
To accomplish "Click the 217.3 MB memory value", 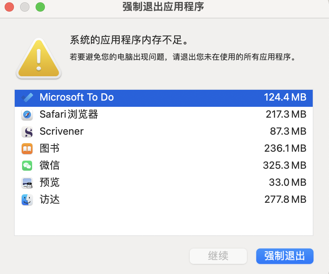I will pyautogui.click(x=286, y=115).
